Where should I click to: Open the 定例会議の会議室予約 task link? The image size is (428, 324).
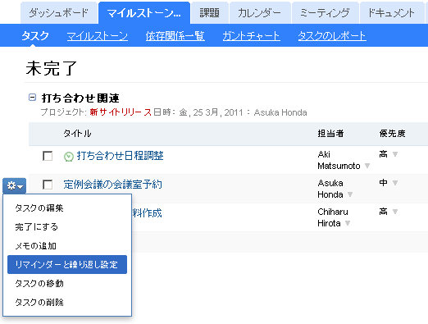point(113,185)
